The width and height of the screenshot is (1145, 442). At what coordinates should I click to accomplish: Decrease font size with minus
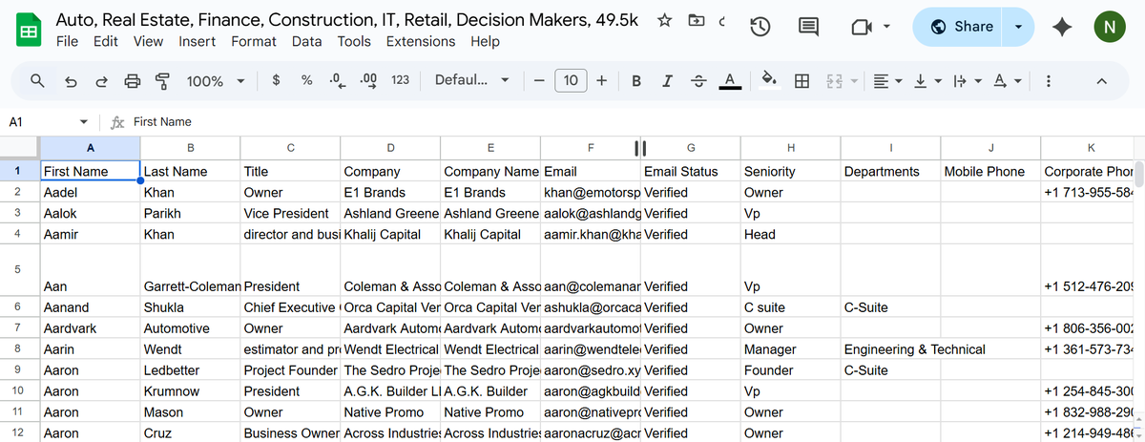[540, 81]
